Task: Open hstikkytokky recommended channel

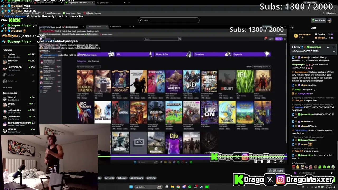Action: pos(18,111)
